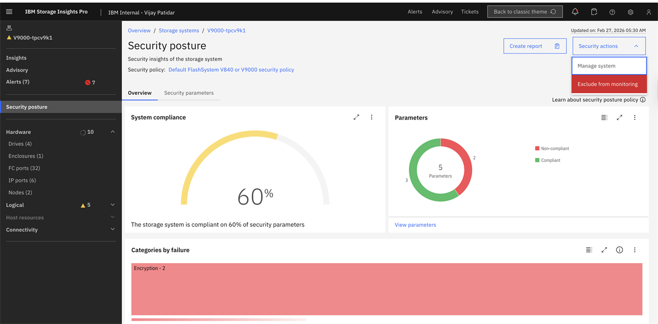Select the Overview tab
Screen dimensions: 658x324
point(140,93)
